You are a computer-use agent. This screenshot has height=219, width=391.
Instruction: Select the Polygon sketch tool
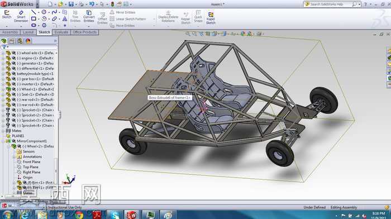pos(44,25)
